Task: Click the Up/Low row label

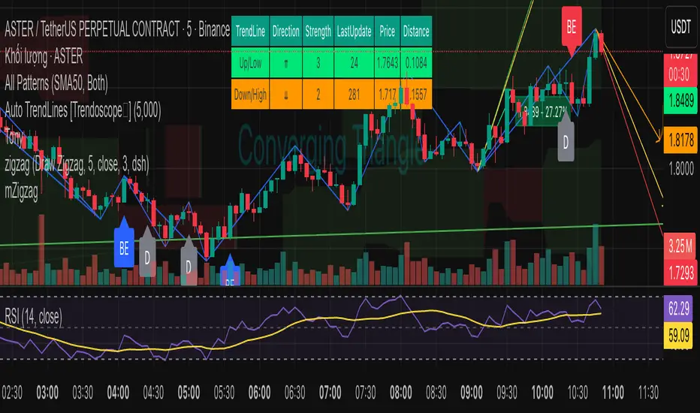Action: (250, 63)
